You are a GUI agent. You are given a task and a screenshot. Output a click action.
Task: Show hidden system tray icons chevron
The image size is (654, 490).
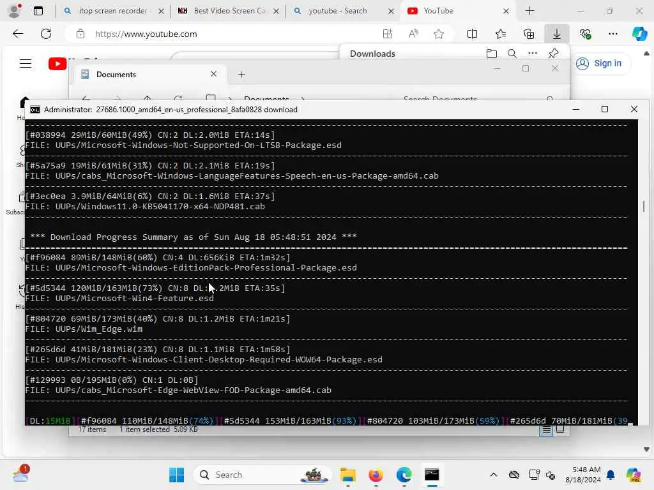point(494,475)
